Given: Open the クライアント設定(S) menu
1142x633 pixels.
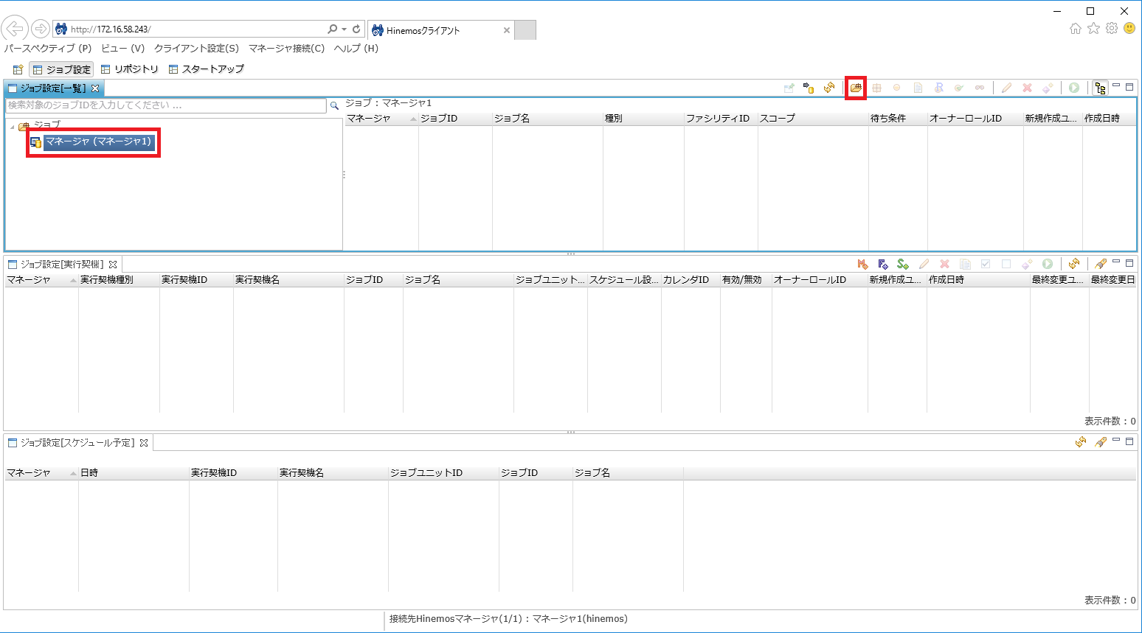Looking at the screenshot, I should point(196,48).
